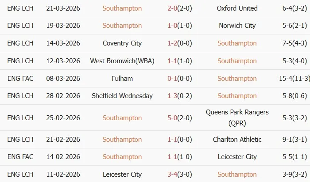Screen dimensions: 310x182
Task: Click the 9-1(3-1) stats for the Charlton match
Action: tap(287, 140)
